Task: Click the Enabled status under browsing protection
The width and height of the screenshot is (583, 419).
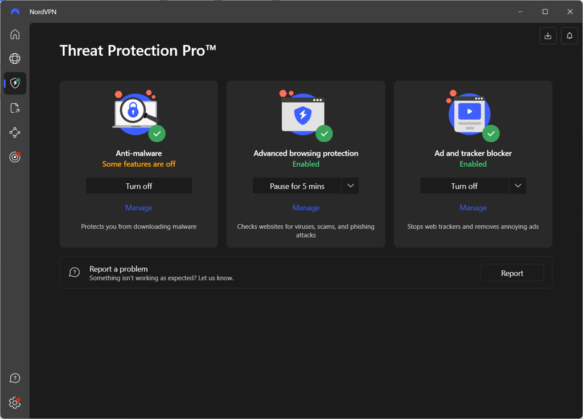Action: coord(306,164)
